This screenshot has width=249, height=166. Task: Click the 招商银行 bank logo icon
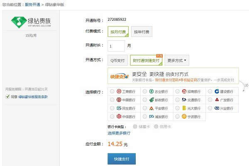click(184, 91)
